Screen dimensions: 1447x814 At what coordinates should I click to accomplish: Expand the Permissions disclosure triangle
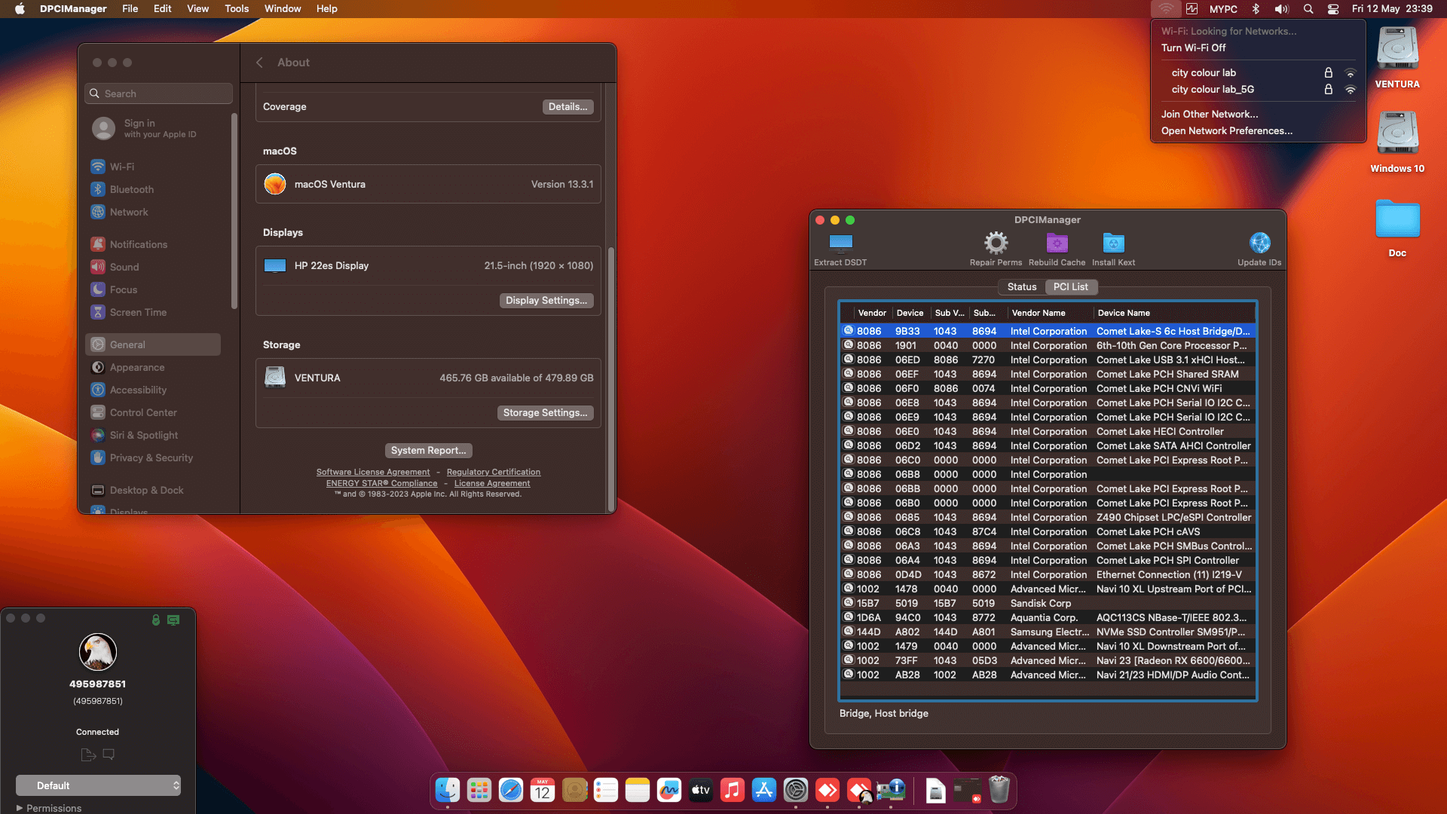click(20, 808)
